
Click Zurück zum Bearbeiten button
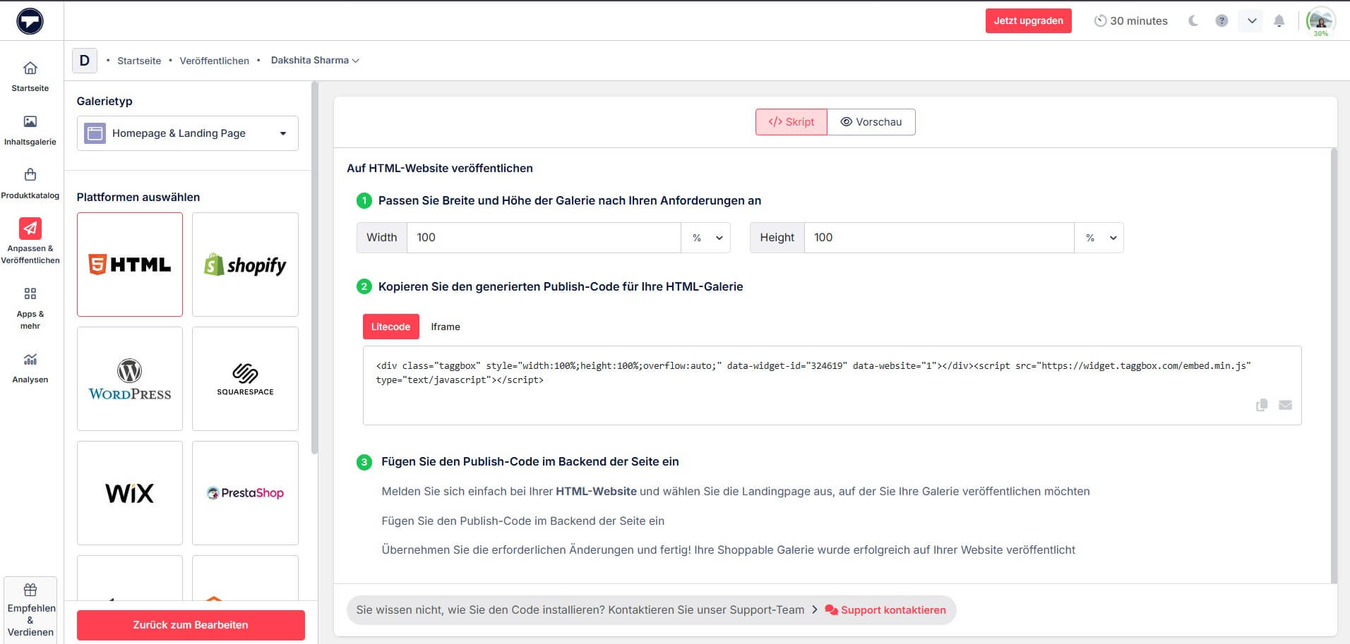pyautogui.click(x=191, y=625)
